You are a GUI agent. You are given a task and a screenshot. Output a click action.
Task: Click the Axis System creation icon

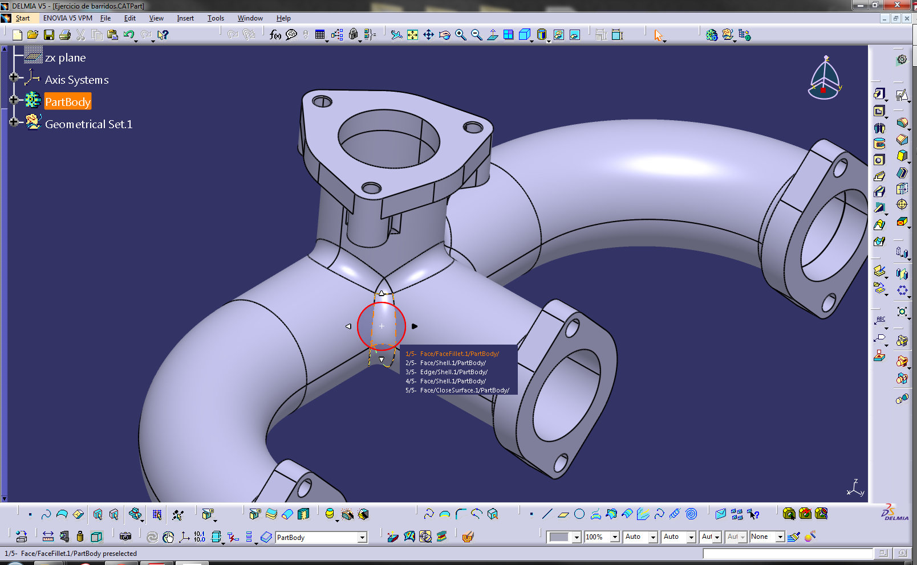tap(184, 537)
